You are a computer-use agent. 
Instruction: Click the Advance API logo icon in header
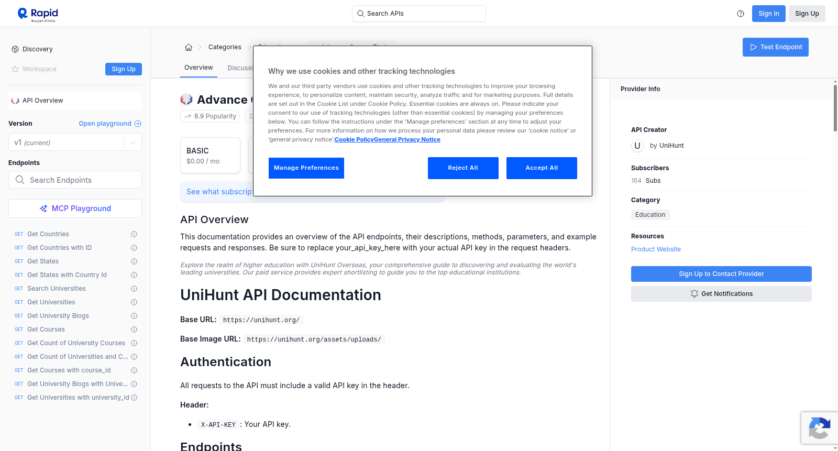pos(186,100)
